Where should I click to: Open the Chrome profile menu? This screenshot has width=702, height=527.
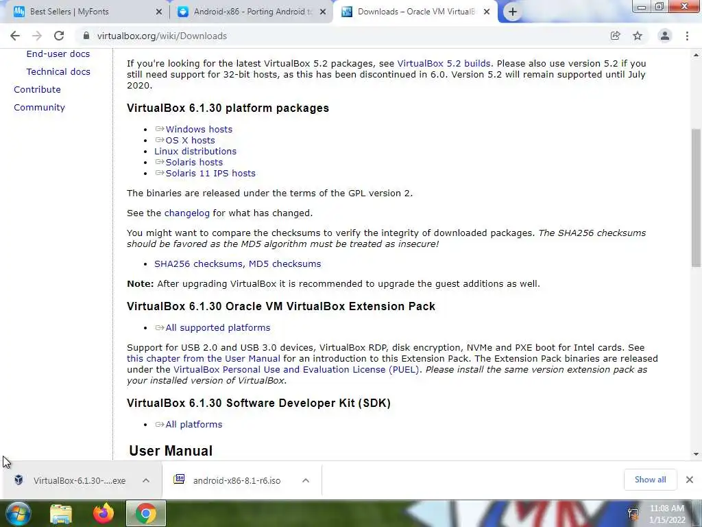pos(665,36)
